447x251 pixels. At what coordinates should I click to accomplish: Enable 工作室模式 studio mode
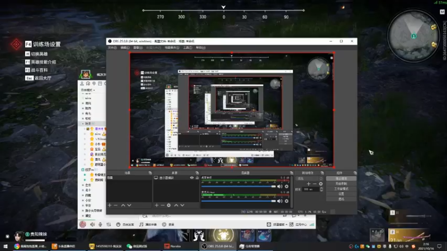point(341,189)
